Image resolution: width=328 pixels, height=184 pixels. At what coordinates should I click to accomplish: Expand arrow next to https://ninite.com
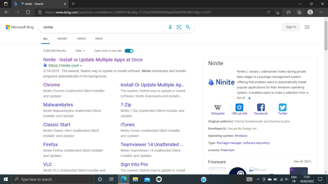tap(81, 66)
